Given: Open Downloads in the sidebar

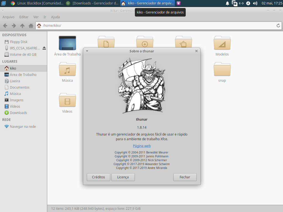Looking at the screenshot, I should pos(23,113).
